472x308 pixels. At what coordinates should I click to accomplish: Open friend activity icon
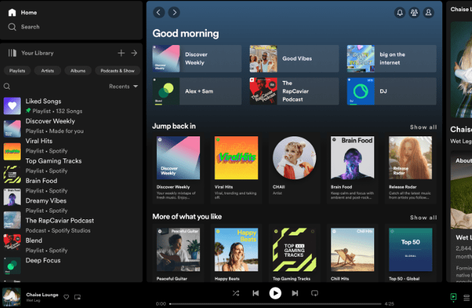pos(414,12)
